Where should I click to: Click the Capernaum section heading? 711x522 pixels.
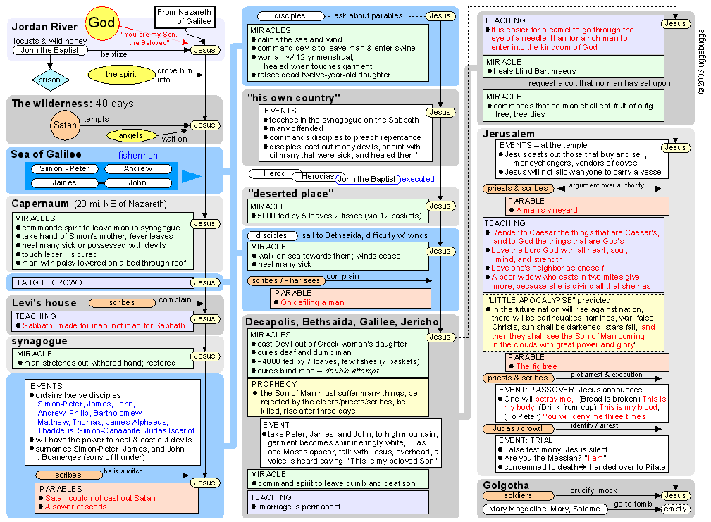tap(40, 204)
